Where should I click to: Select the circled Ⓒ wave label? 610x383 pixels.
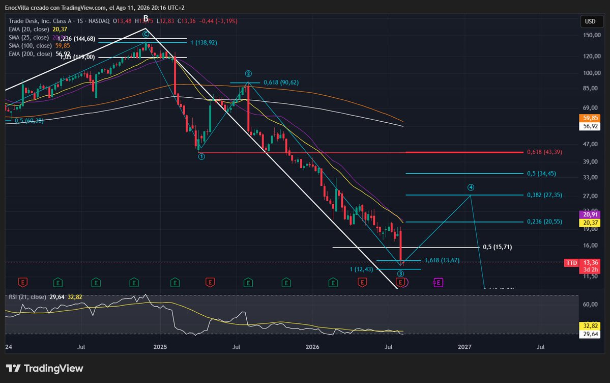pyautogui.click(x=146, y=34)
